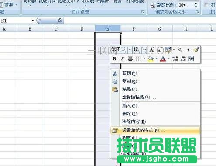Screen dimensions: 216x166
Task: Choose 粘贴(P) from the context menu
Action: coord(155,89)
